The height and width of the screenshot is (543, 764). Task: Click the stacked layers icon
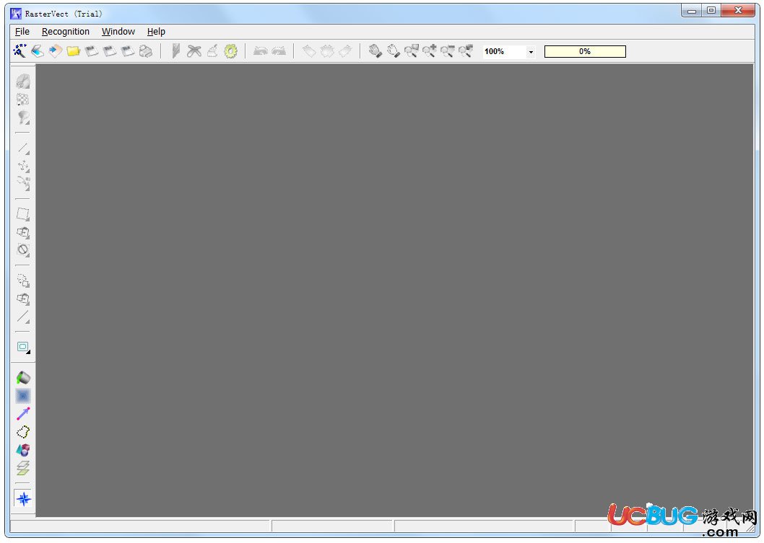tap(23, 468)
